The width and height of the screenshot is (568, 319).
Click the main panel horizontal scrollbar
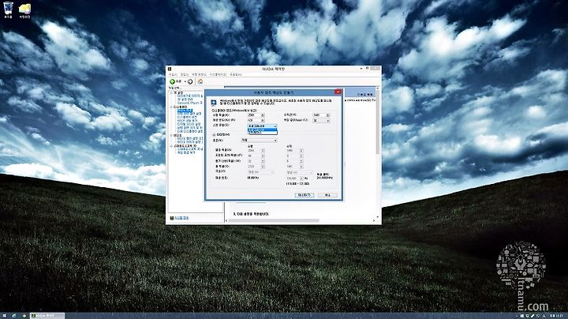pos(274,220)
